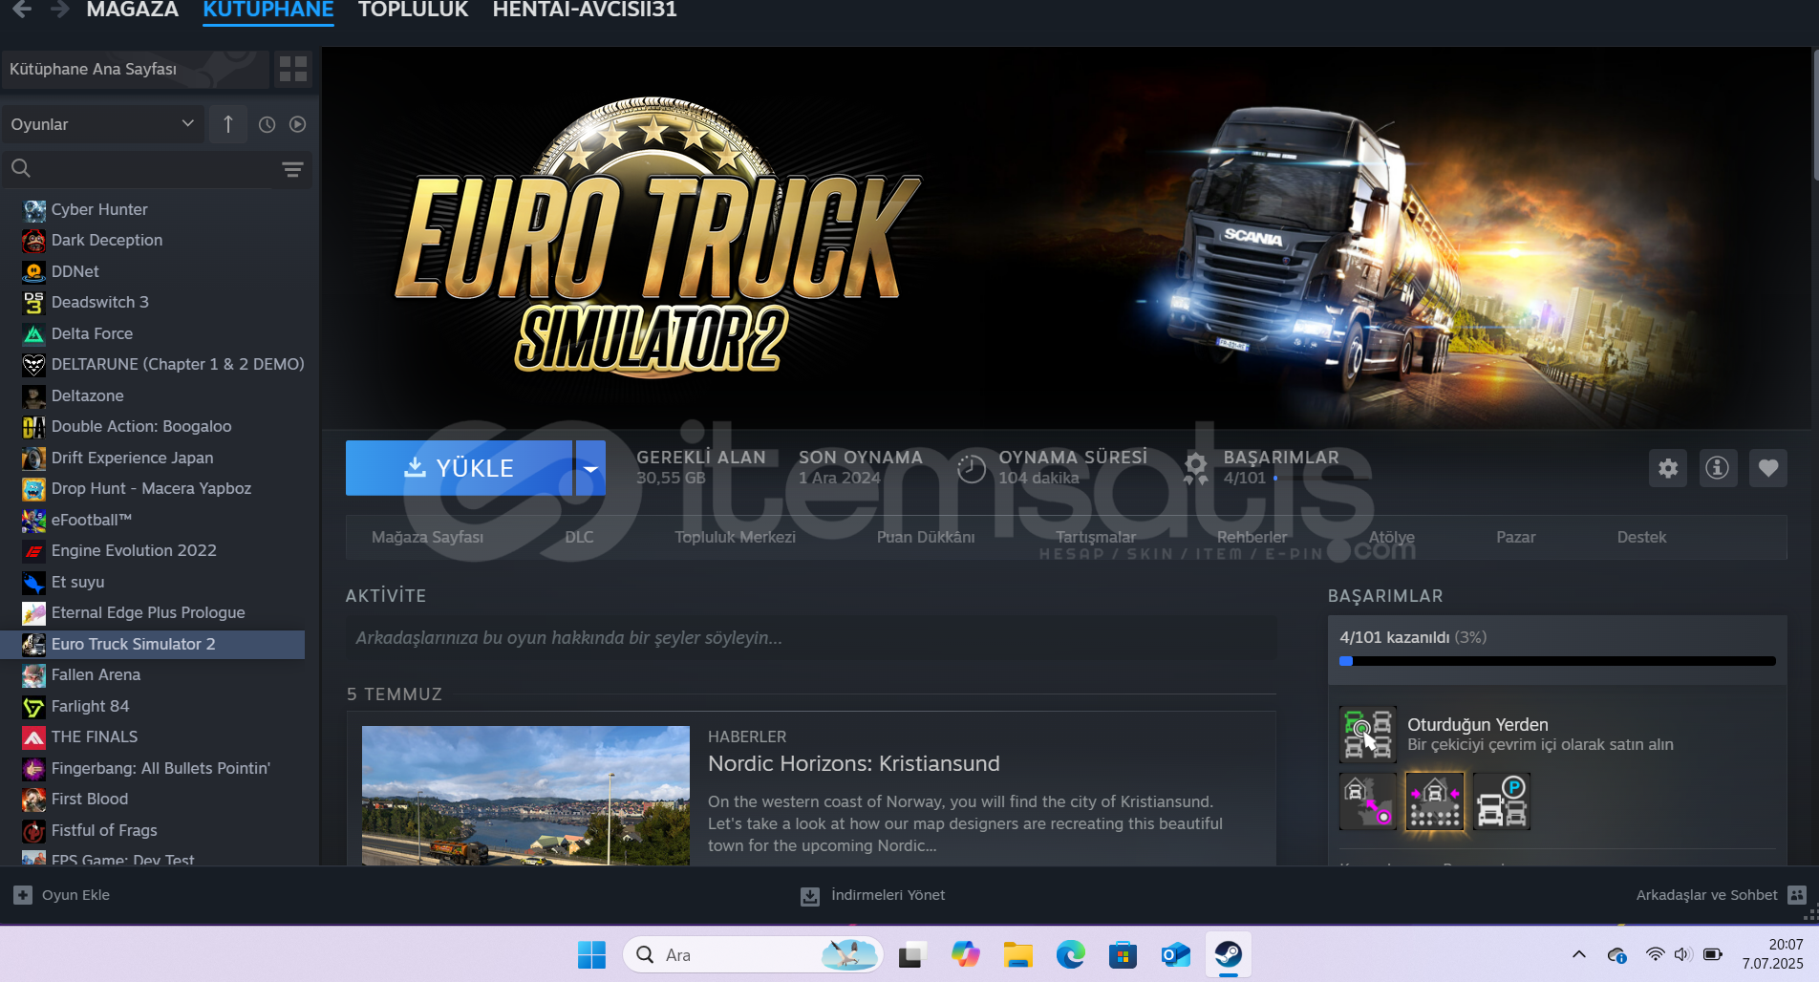Screen dimensions: 1819x982
Task: Focus the activity comment input field
Action: coord(811,637)
